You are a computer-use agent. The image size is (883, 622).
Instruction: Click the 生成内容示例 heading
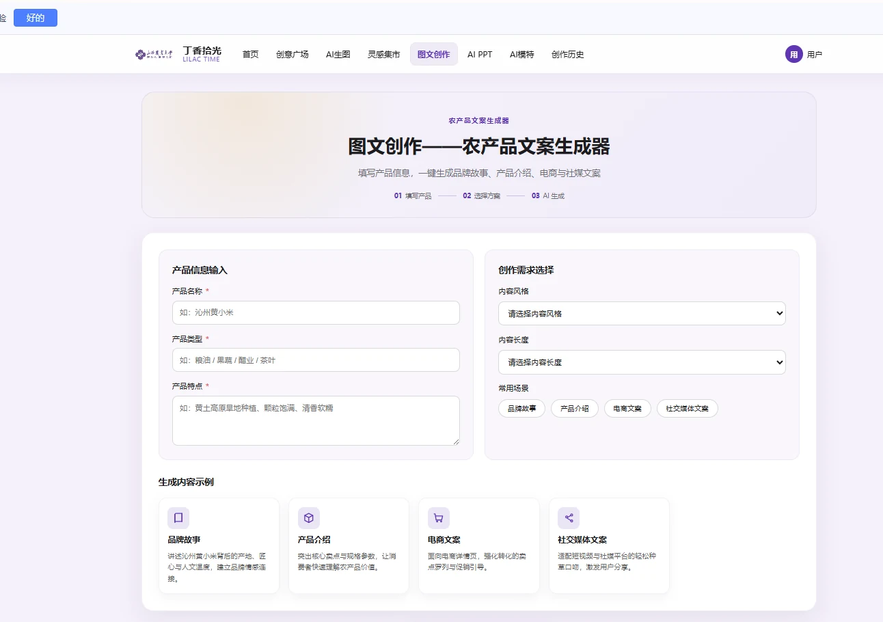pyautogui.click(x=186, y=482)
